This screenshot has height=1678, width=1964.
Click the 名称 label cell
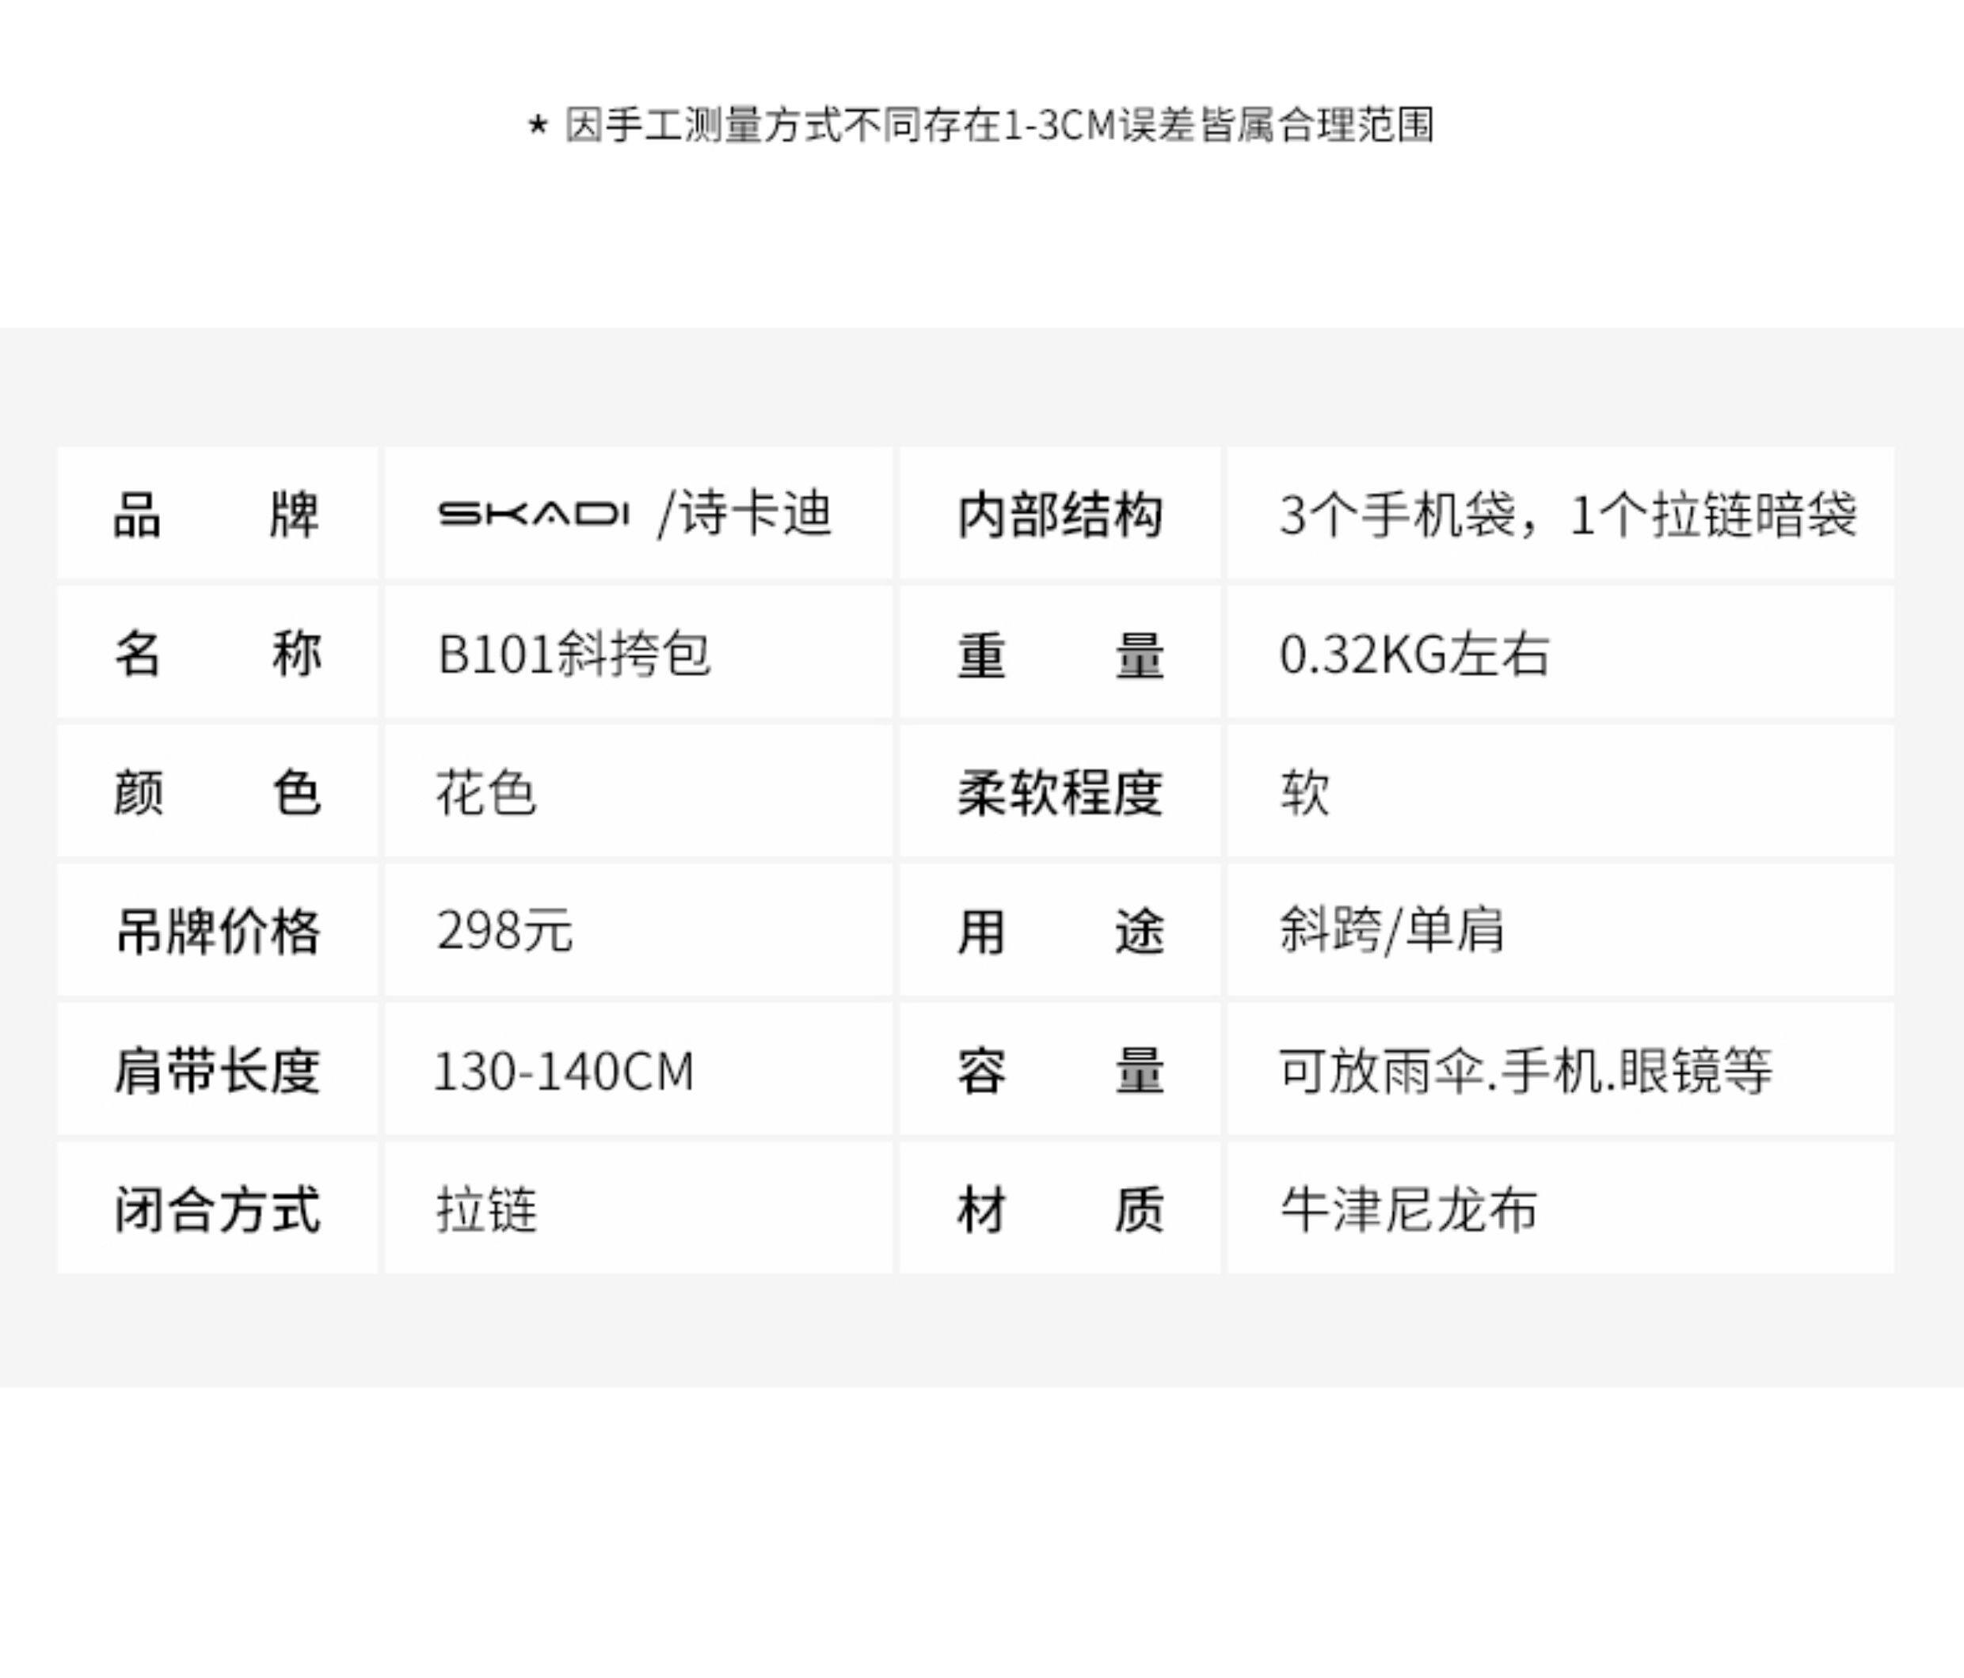point(217,654)
